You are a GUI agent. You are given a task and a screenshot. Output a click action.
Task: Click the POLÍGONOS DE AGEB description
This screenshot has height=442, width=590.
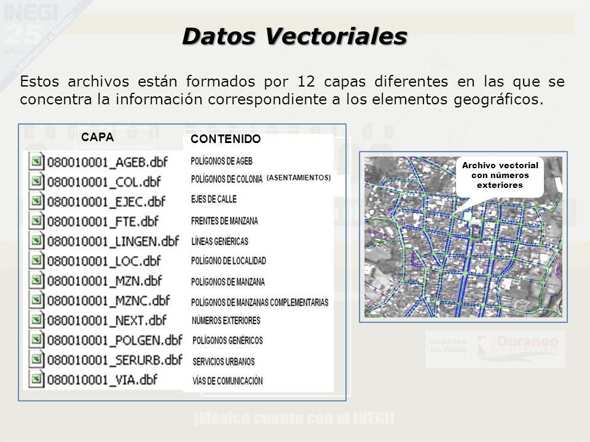pos(221,161)
